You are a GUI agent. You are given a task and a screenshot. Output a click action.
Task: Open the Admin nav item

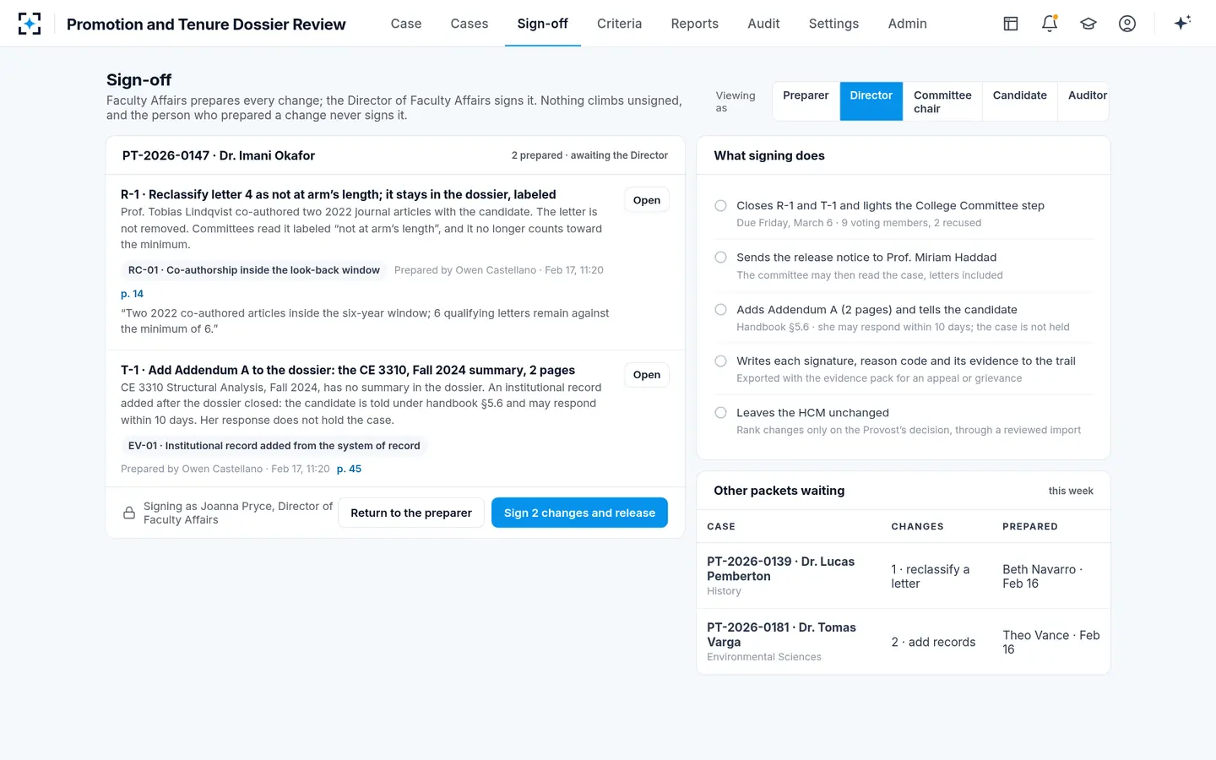(907, 24)
